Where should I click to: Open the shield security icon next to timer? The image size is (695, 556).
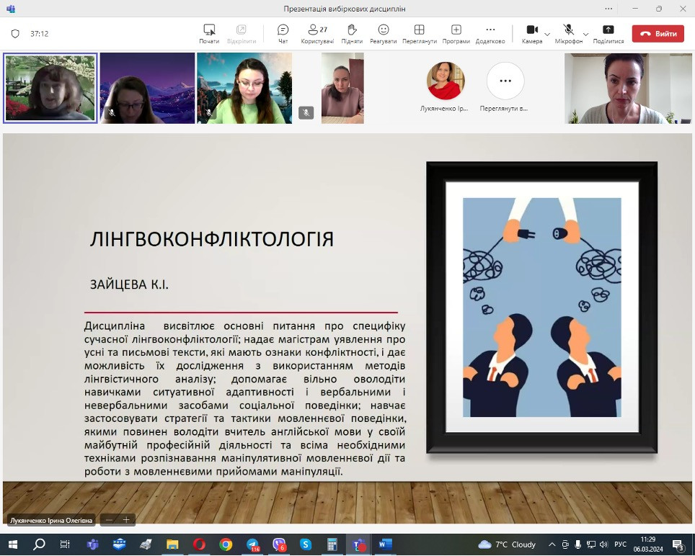(x=15, y=34)
